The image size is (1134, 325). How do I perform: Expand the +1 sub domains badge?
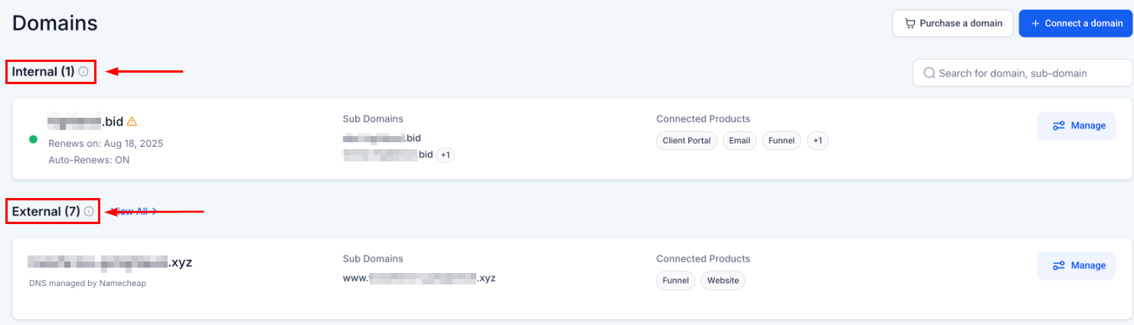coord(446,155)
